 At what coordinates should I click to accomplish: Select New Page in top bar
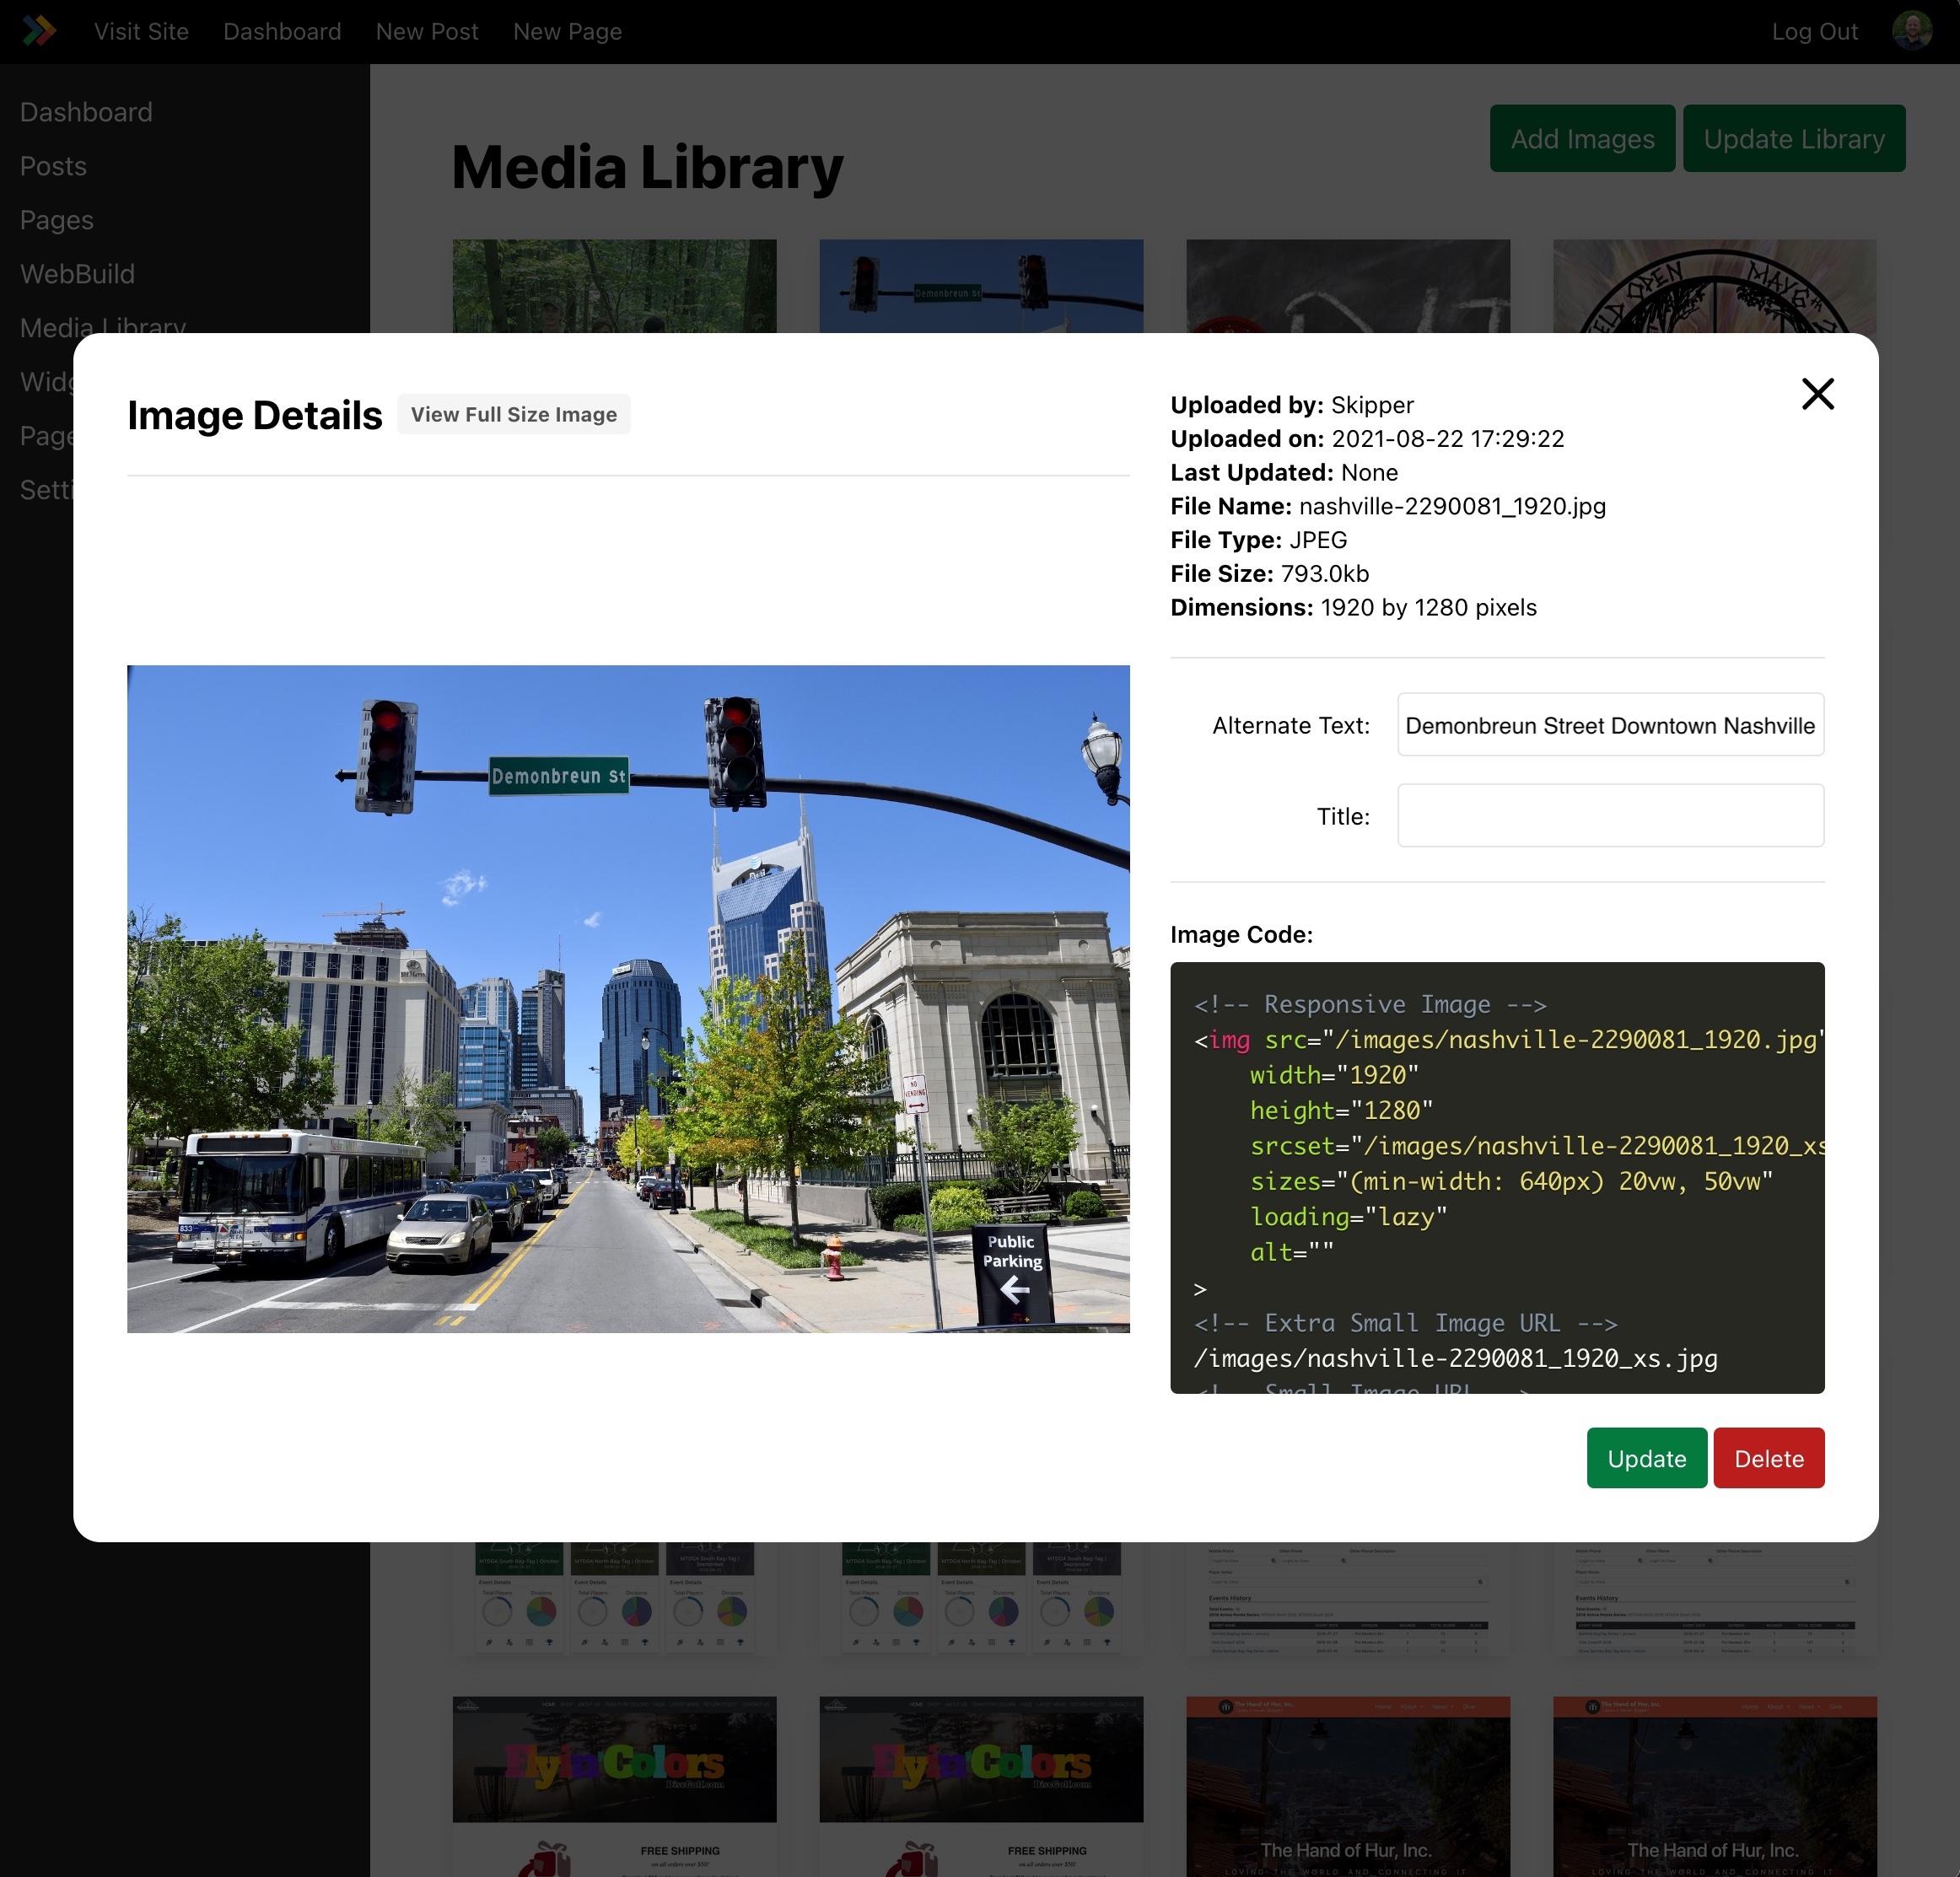(x=567, y=32)
